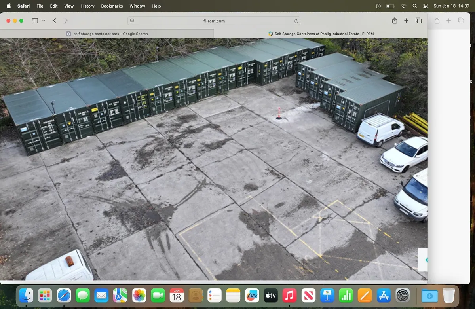Open the sidebar disclosure chevron next to sidebar button

44,20
